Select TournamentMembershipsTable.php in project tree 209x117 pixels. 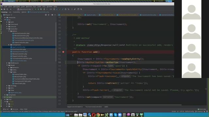point(27,79)
